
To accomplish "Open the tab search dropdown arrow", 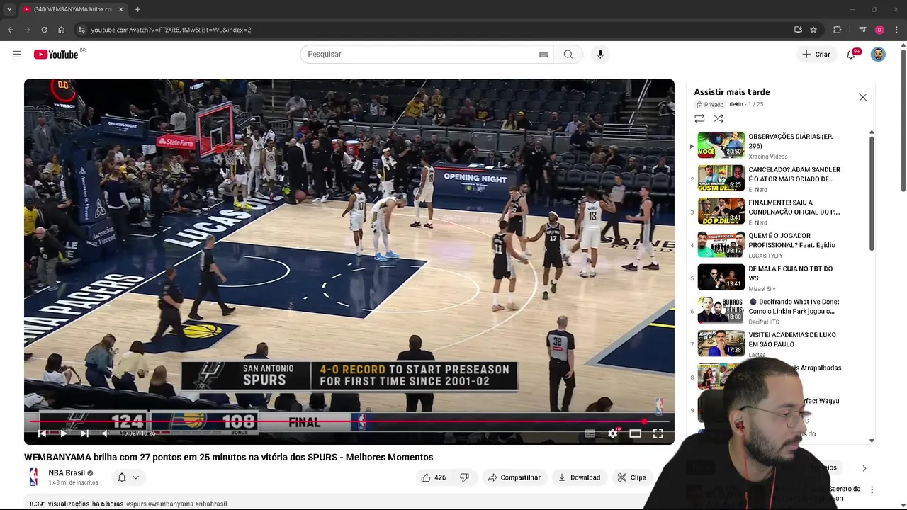I will pos(9,9).
